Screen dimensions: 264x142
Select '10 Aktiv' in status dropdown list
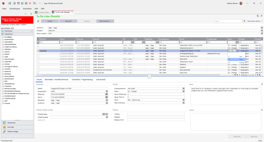tap(236, 59)
